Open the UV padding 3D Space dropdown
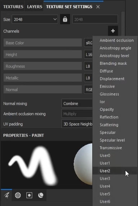This screenshot has height=206, width=138. pos(77,124)
